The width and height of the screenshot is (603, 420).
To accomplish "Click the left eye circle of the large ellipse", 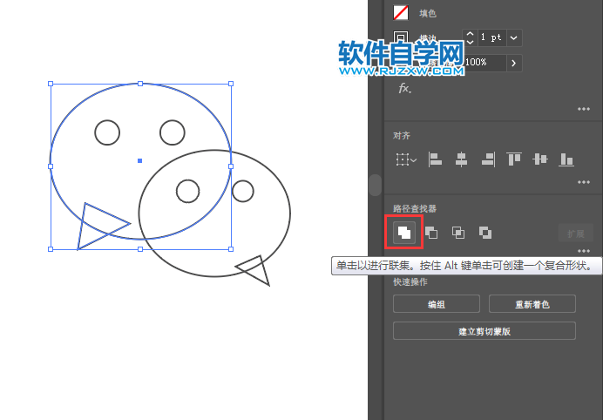I will point(107,132).
